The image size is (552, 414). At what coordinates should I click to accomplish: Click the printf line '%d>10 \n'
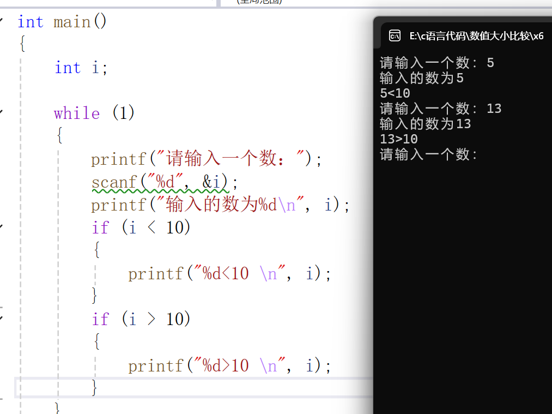229,365
